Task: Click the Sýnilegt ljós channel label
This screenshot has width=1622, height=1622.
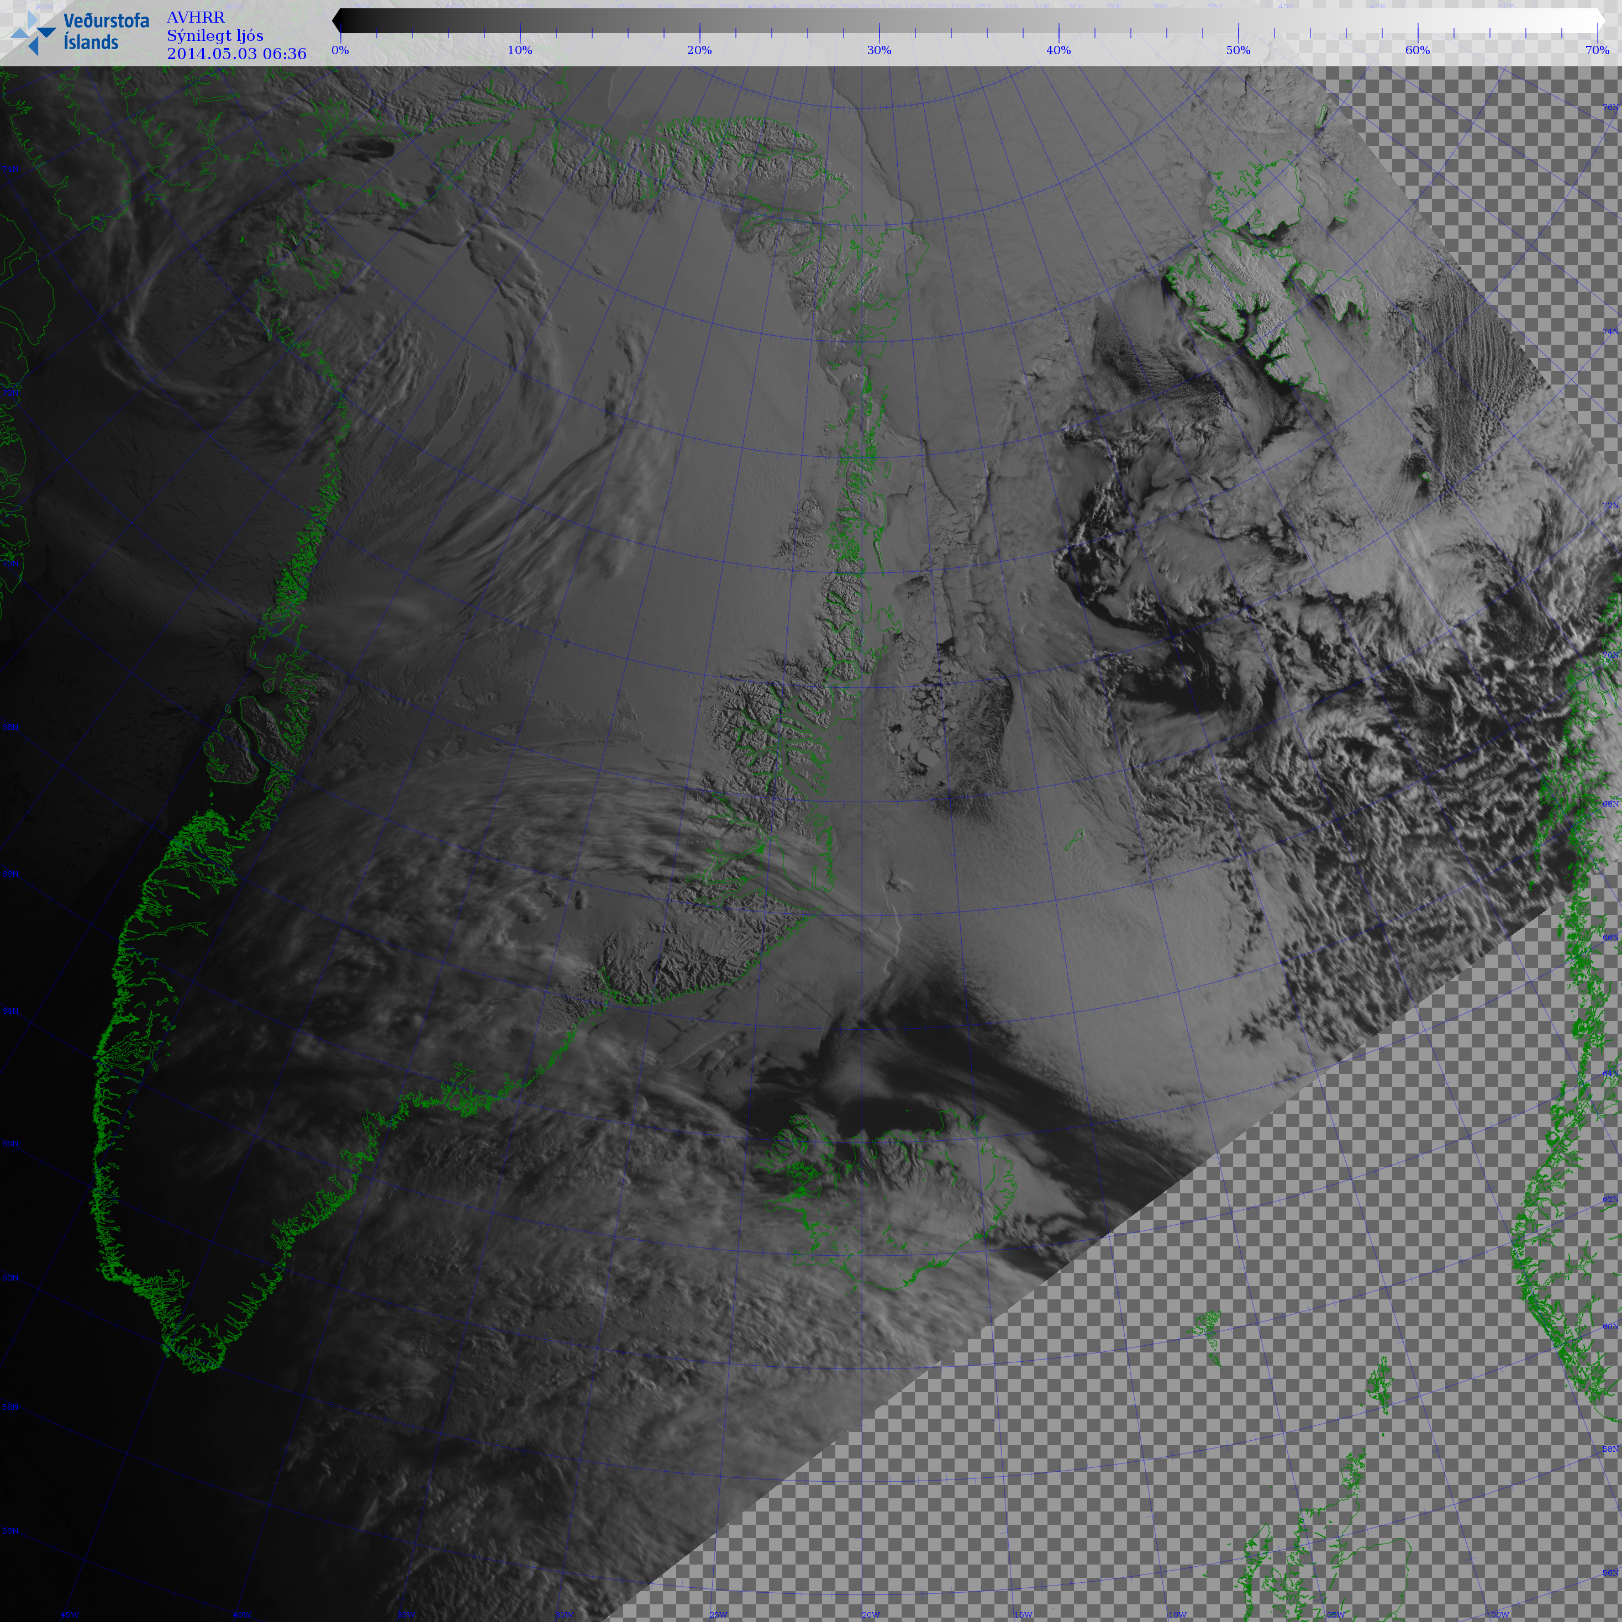Action: [215, 35]
